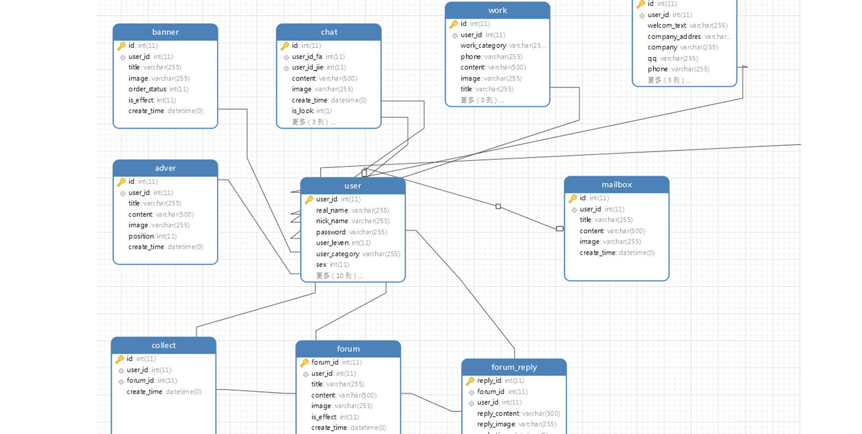The image size is (862, 434).
Task: Select work_category field in work table
Action: click(503, 46)
